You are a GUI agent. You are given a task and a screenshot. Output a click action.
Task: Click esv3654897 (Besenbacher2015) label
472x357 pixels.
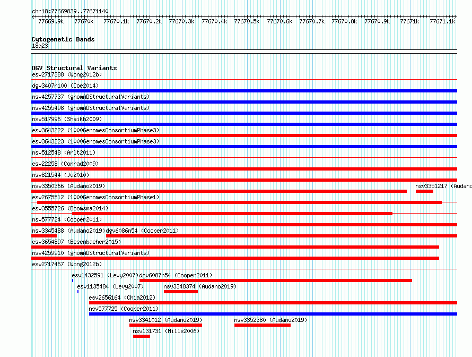[x=76, y=242]
